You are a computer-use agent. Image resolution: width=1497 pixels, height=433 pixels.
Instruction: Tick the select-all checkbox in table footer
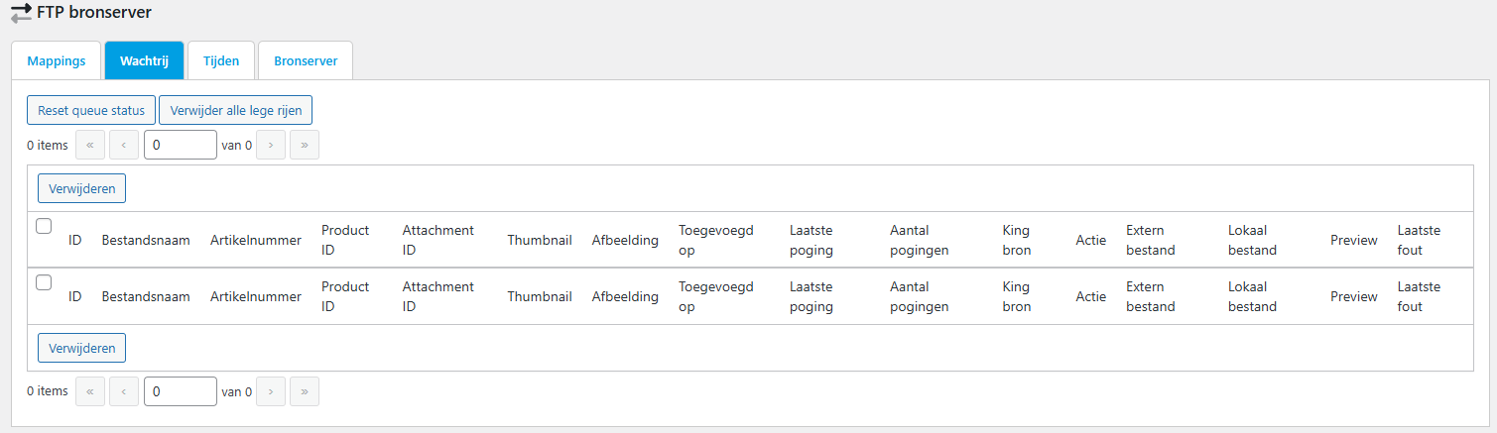(x=44, y=282)
